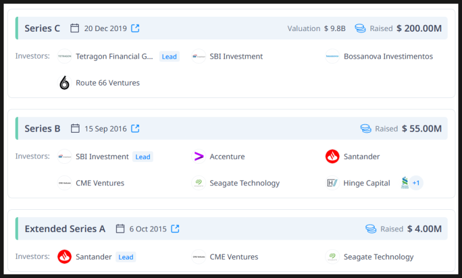The width and height of the screenshot is (462, 278).
Task: Click the 6 Oct 2015 date
Action: tap(148, 229)
